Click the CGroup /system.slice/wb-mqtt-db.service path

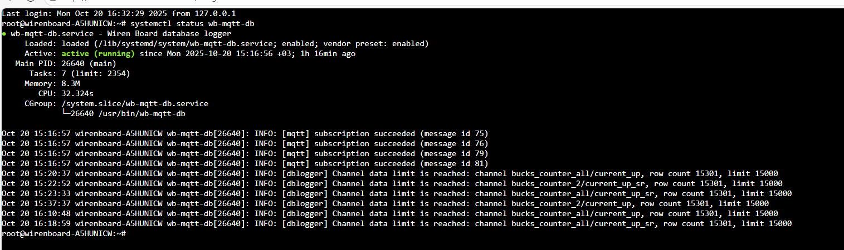pyautogui.click(x=135, y=104)
